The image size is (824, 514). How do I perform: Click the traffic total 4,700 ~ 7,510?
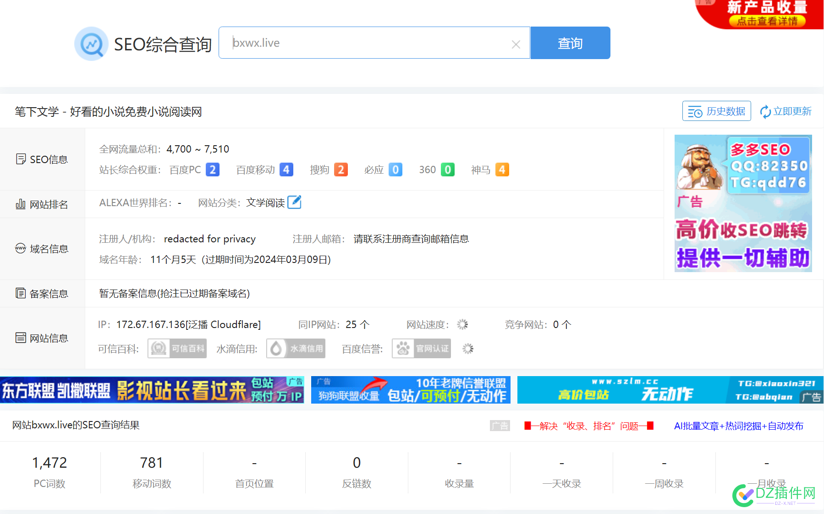pos(198,149)
